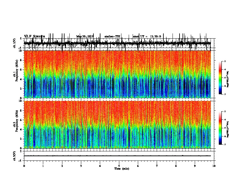Image resolution: width=241 pixels, height=186 pixels.
Task: Click the time axis tick label '8'
Action: (x=176, y=166)
